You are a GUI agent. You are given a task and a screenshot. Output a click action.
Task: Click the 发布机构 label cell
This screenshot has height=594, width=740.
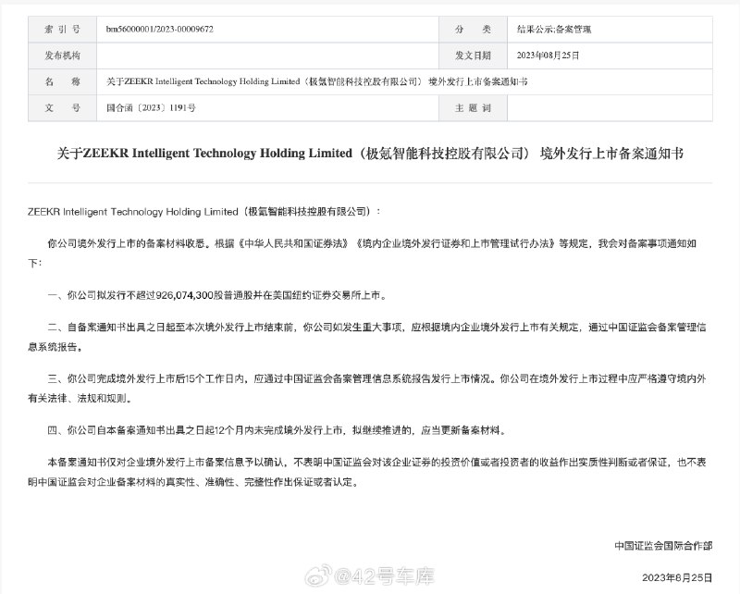(x=62, y=56)
